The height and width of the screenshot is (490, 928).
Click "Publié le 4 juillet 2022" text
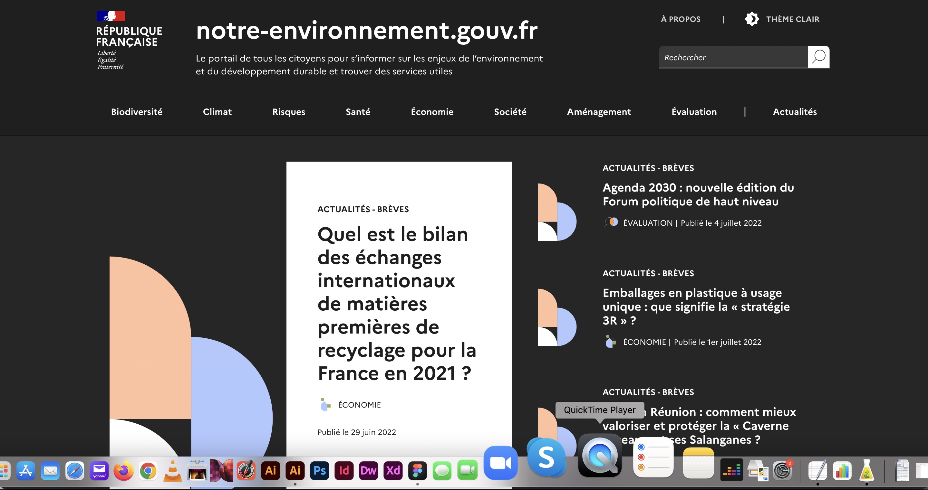coord(721,223)
